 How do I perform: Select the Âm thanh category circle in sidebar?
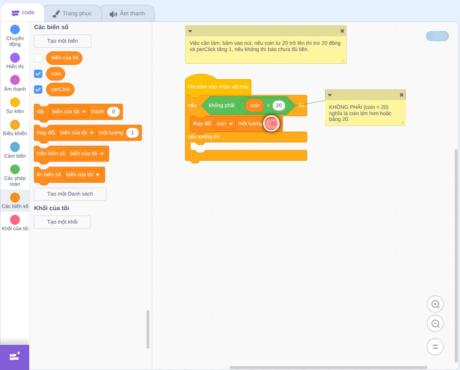[x=15, y=80]
